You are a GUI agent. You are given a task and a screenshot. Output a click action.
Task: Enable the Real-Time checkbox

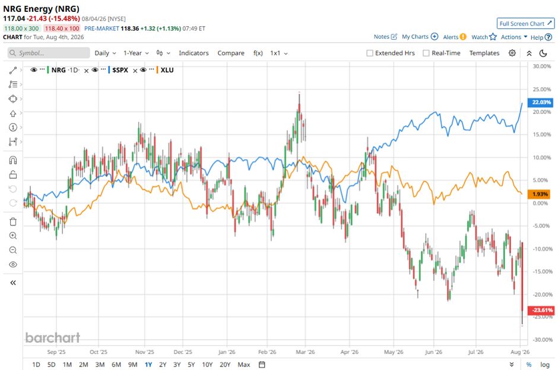click(426, 53)
